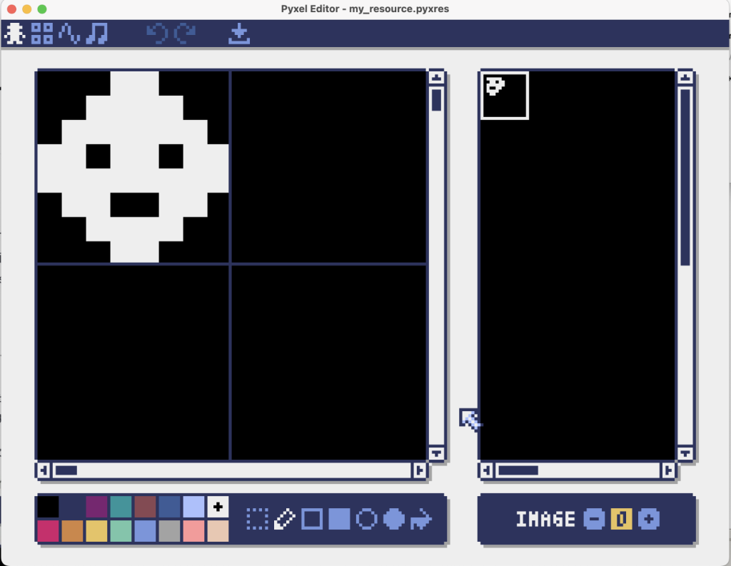Select the Bucket fill tool
Screen dimensions: 731x566
(421, 519)
